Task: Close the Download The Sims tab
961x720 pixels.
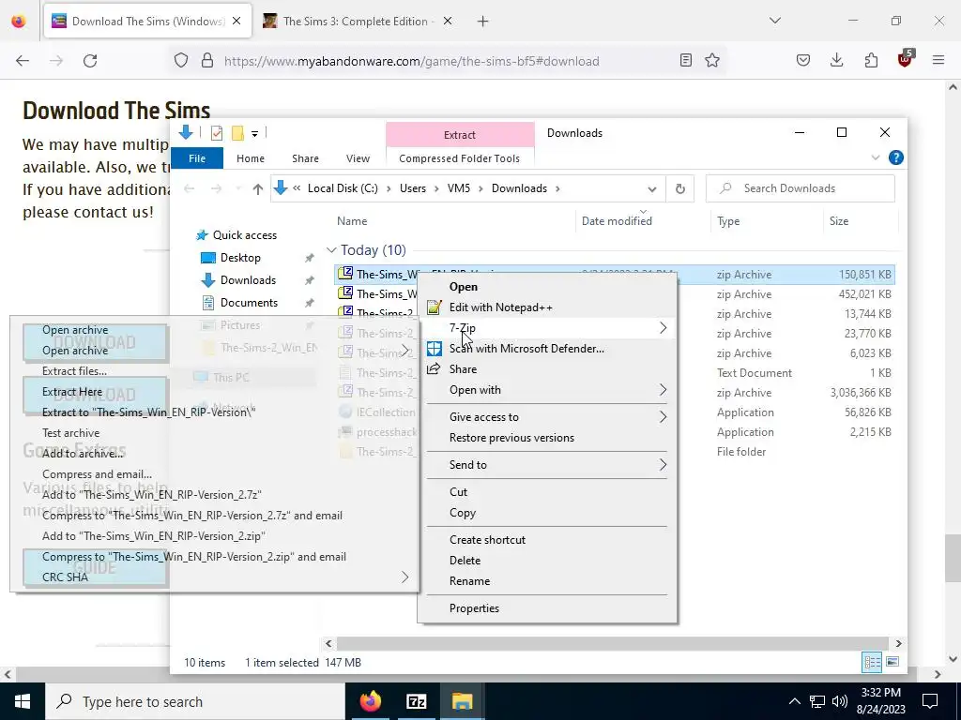Action: pos(236,22)
